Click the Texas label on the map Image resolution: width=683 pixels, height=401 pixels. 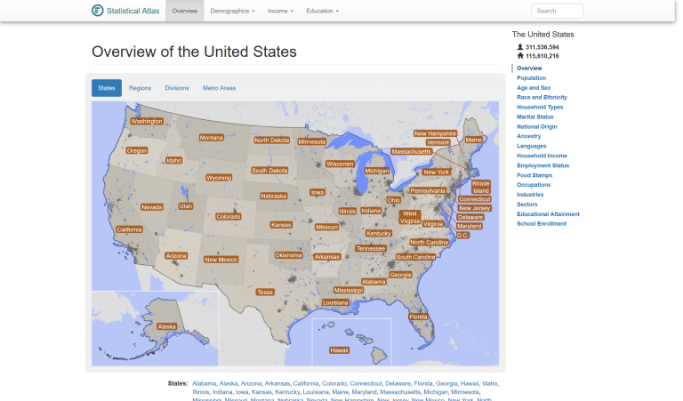coord(265,292)
